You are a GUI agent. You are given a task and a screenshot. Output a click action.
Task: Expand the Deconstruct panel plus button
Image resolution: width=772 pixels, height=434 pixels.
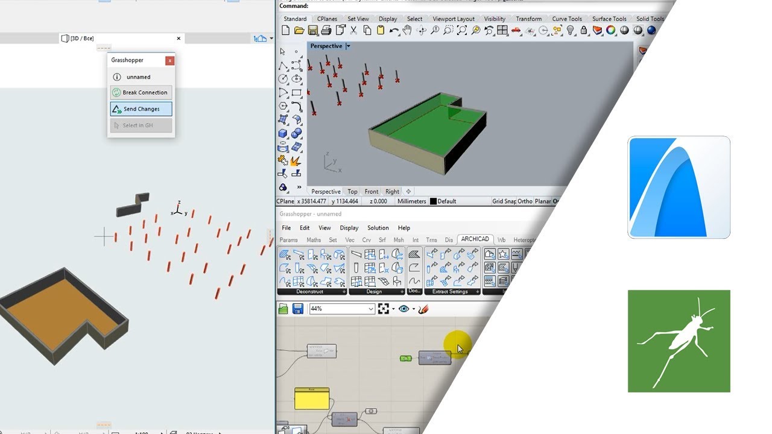(344, 292)
